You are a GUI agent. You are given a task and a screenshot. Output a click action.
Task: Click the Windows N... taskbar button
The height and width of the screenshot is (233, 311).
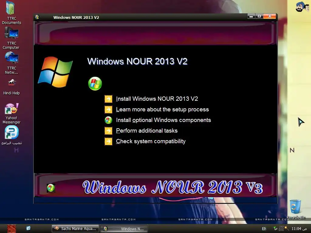pyautogui.click(x=124, y=228)
